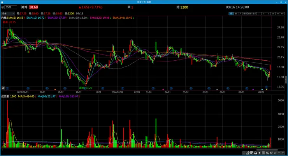The width and height of the screenshot is (288, 156).
Task: Click the split panel layout icon
Action: click(x=263, y=153)
